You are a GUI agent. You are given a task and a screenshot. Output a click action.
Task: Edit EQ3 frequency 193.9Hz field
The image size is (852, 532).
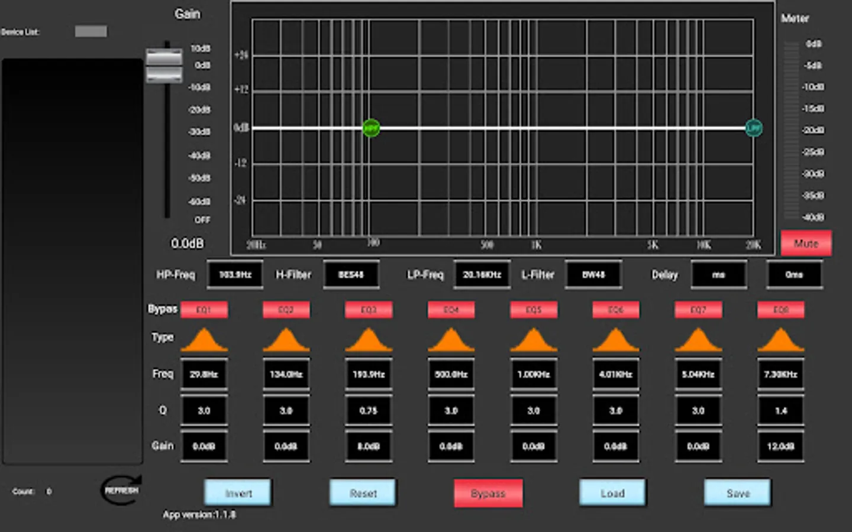(x=368, y=375)
